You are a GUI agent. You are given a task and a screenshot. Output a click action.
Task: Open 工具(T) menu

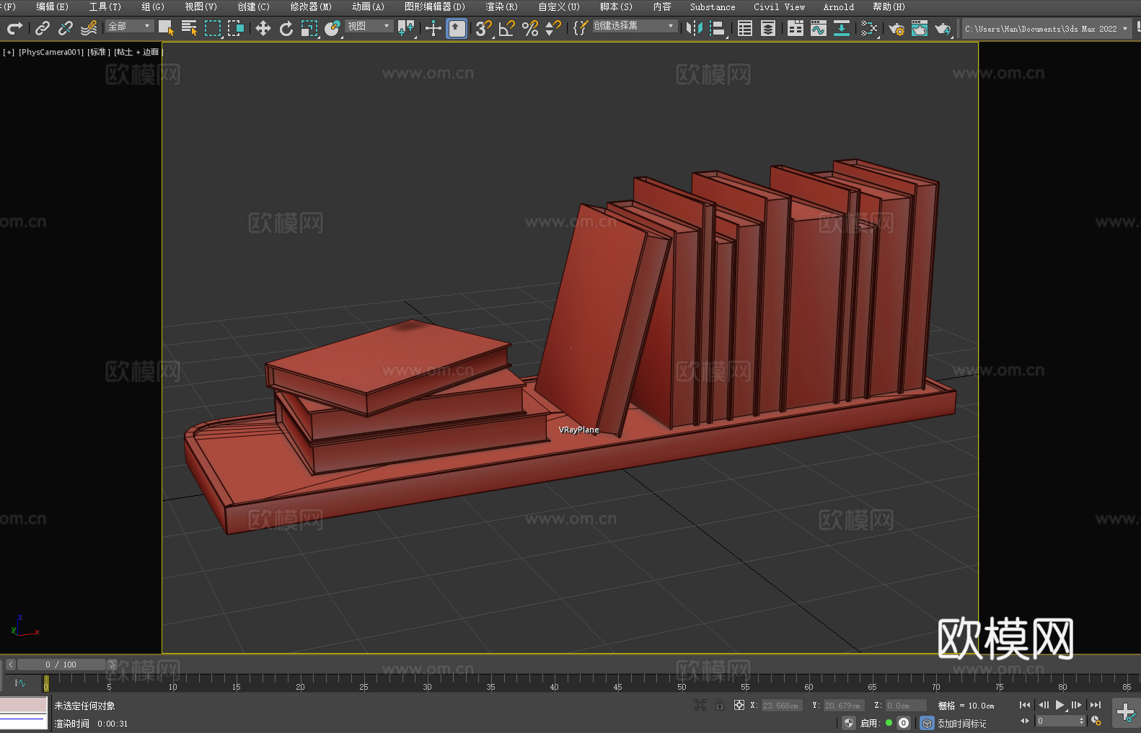pyautogui.click(x=105, y=6)
